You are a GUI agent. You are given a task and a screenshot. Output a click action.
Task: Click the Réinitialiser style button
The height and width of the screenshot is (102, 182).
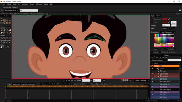point(171,49)
